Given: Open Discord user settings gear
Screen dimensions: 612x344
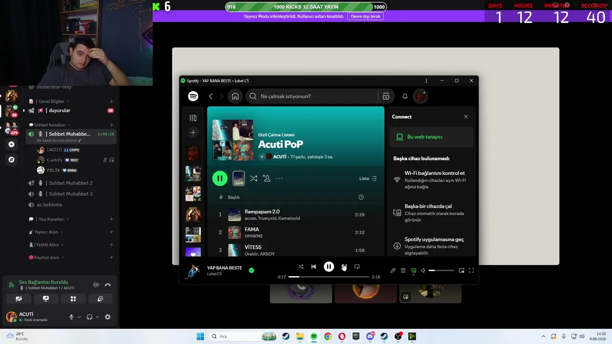Looking at the screenshot, I should coord(108,317).
